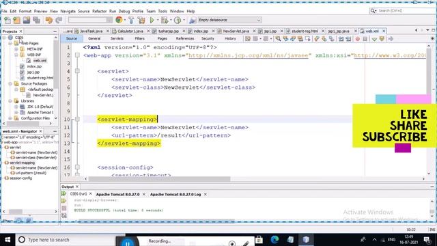Click the split editor button at toolbar right
Viewport: 437px width, 246px height.
(x=432, y=38)
